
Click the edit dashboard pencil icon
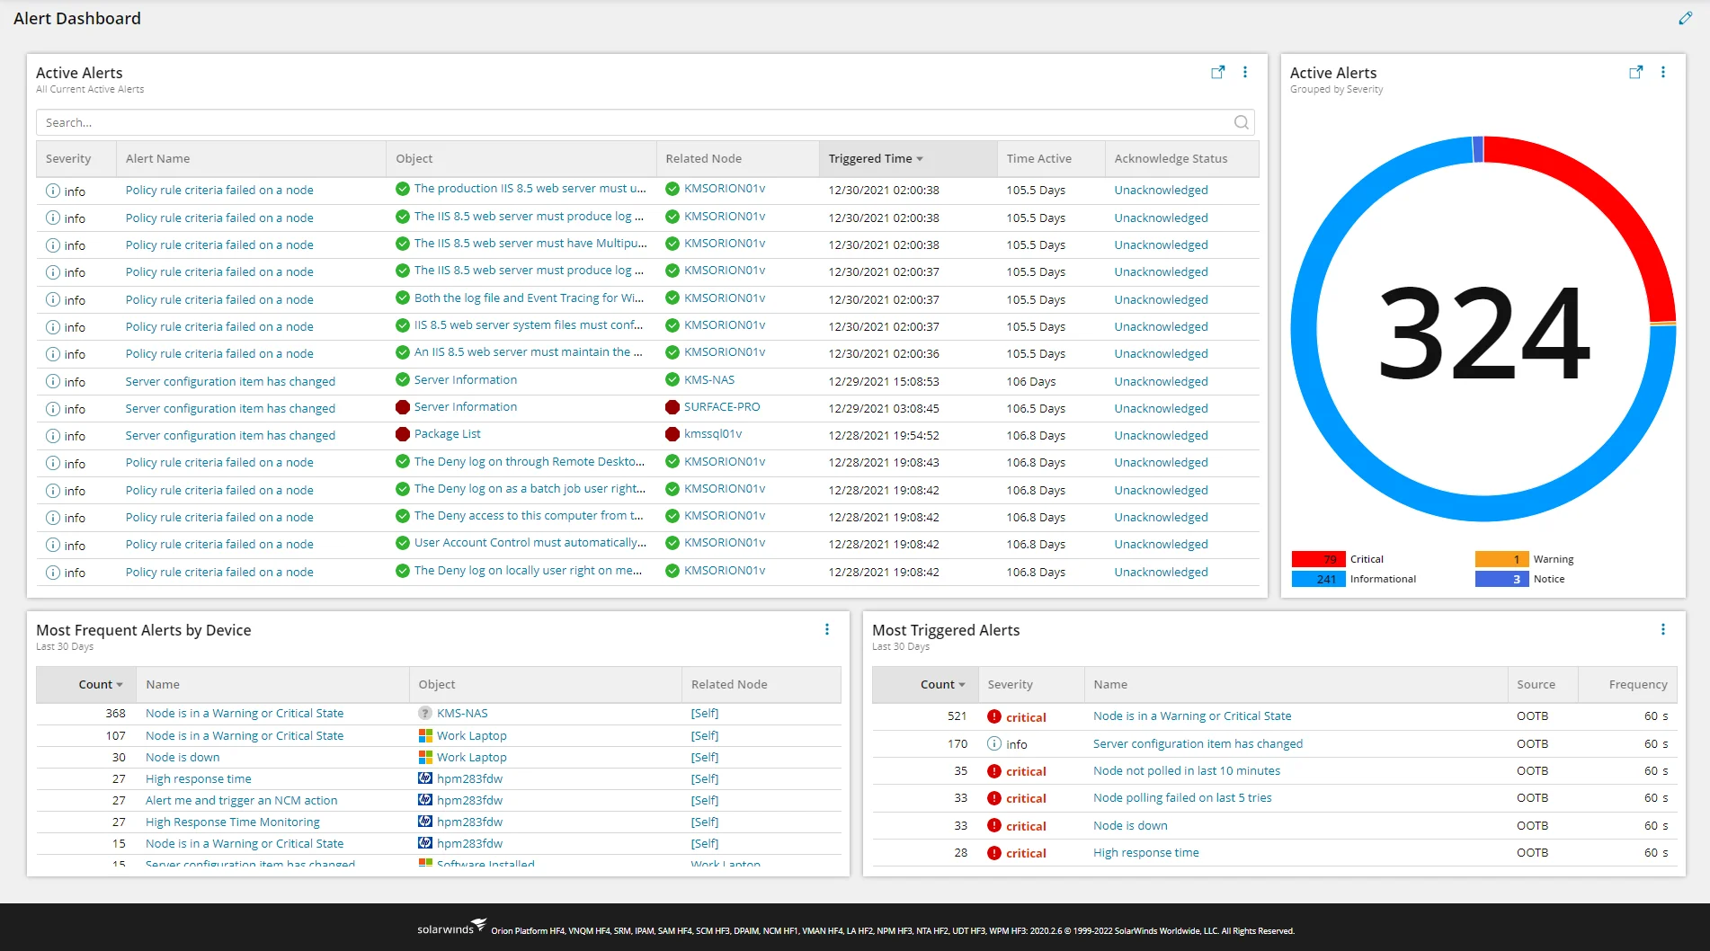[x=1685, y=18]
